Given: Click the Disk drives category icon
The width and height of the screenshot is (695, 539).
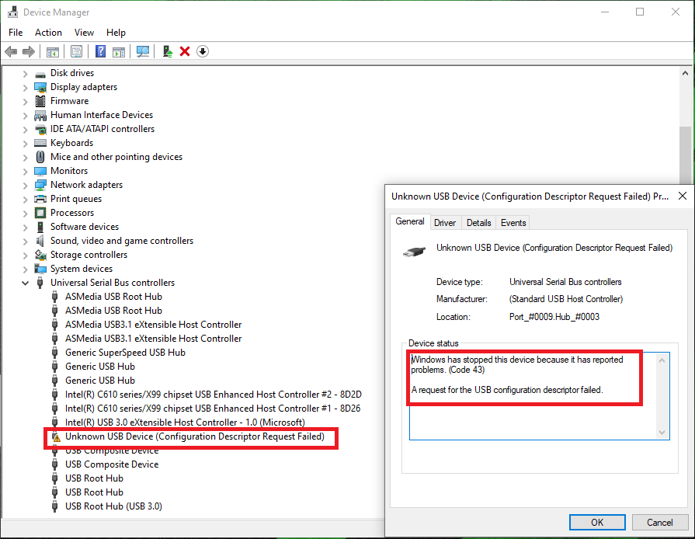Looking at the screenshot, I should [40, 74].
